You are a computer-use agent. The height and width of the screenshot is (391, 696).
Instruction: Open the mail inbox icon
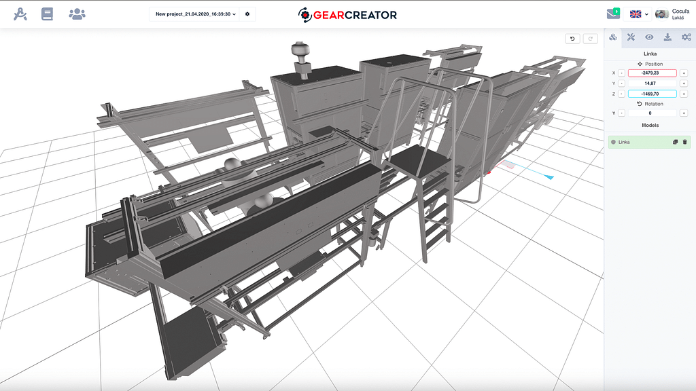point(613,14)
